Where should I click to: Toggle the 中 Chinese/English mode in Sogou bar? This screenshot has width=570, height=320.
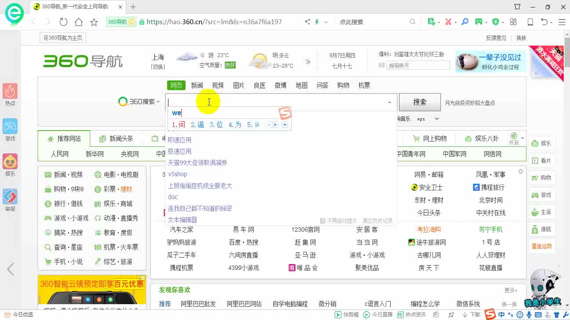502,315
